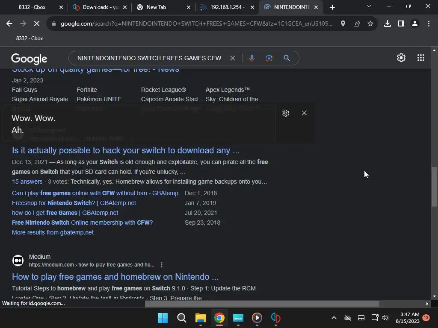Open the media player taskbar icon

click(x=257, y=318)
